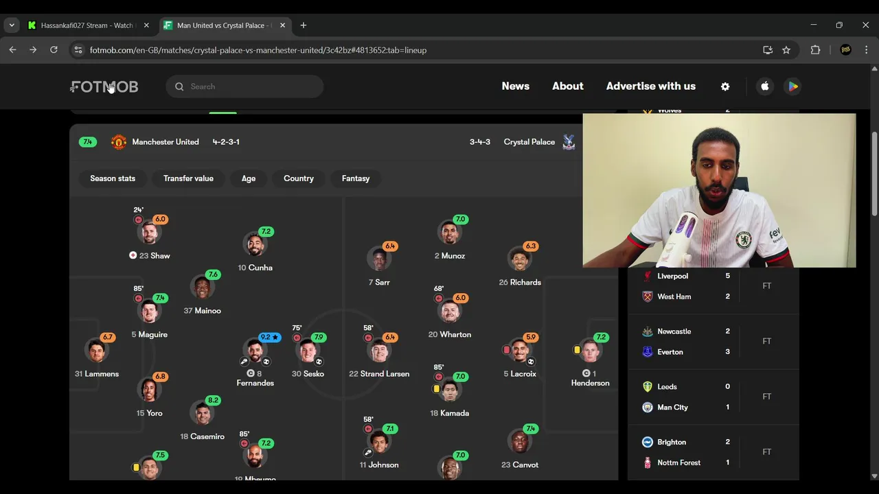The image size is (879, 494).
Task: Open Wharton's player photo
Action: pyautogui.click(x=449, y=312)
